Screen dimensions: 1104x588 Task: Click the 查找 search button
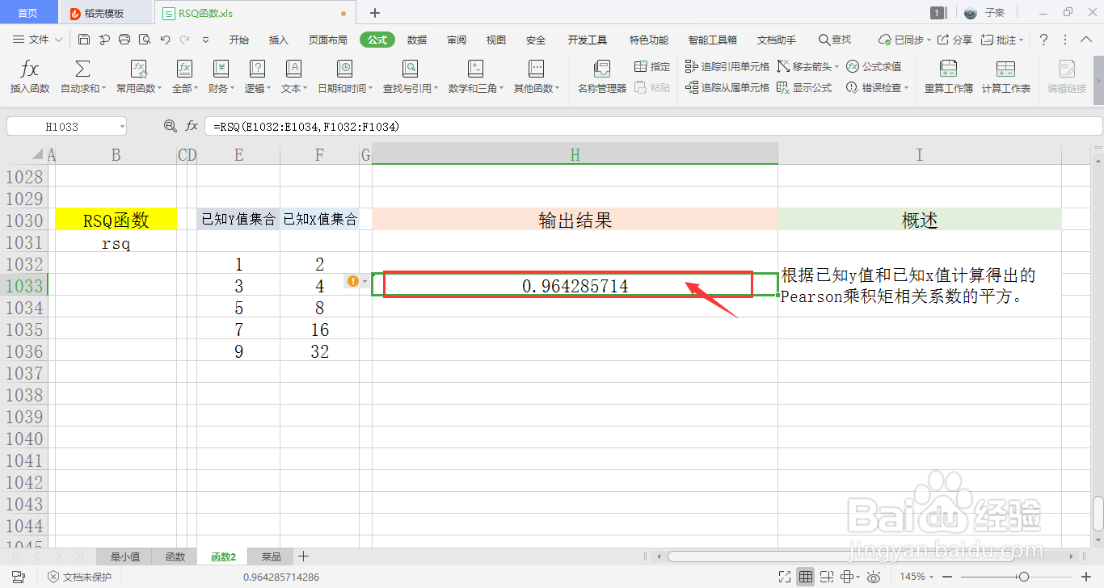click(x=835, y=40)
